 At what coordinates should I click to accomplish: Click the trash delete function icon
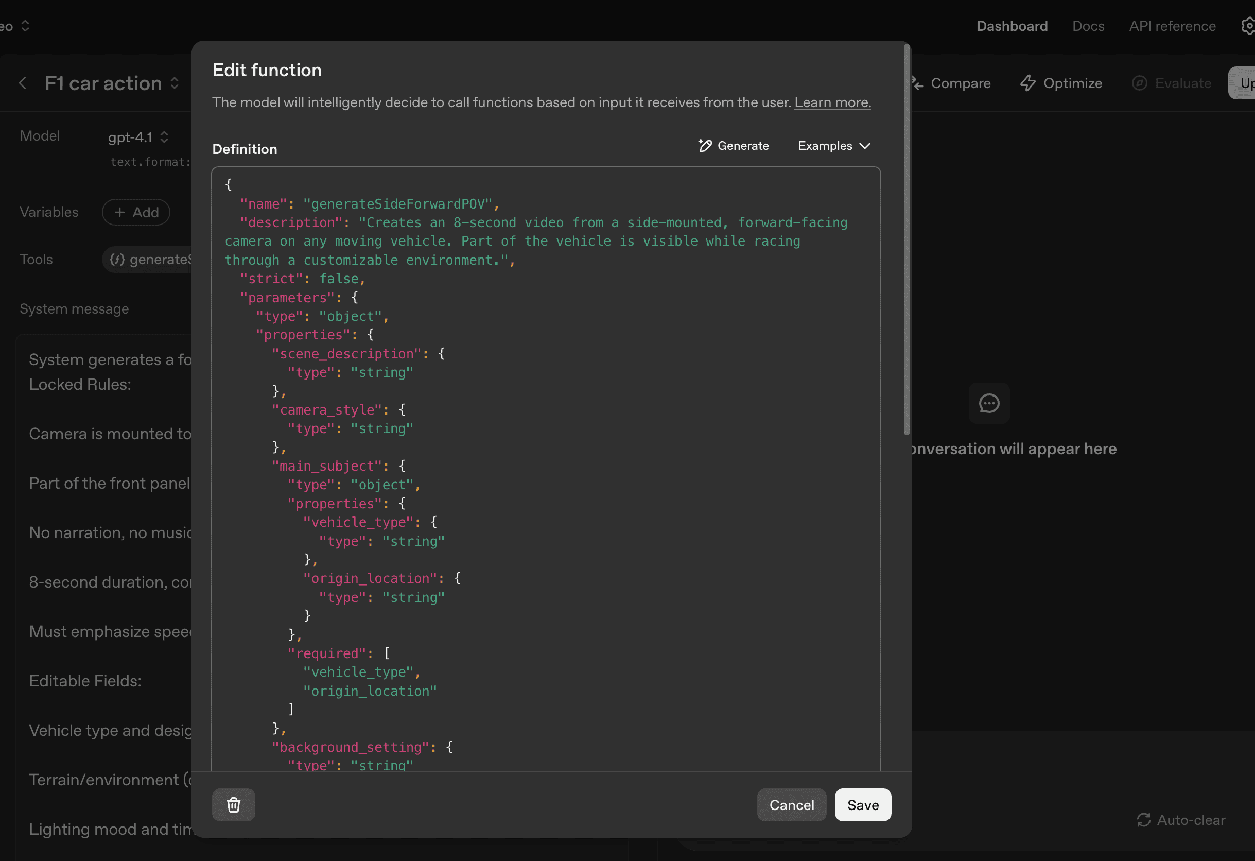pos(233,805)
